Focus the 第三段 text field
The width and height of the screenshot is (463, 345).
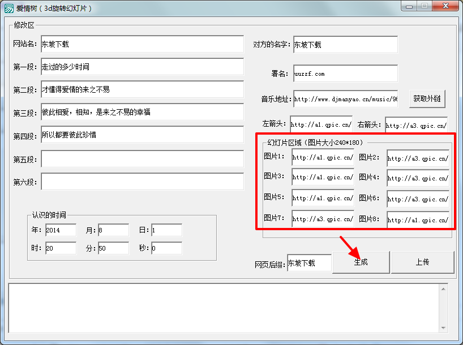(142, 112)
